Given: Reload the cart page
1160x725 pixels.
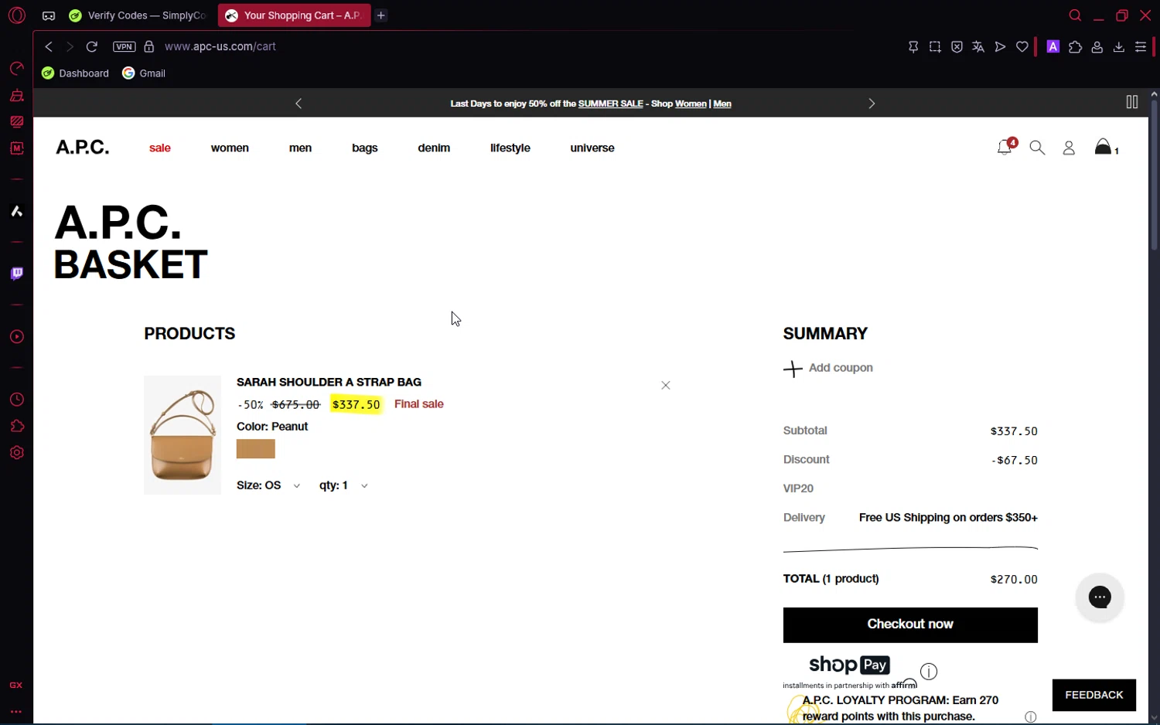Looking at the screenshot, I should coord(91,46).
